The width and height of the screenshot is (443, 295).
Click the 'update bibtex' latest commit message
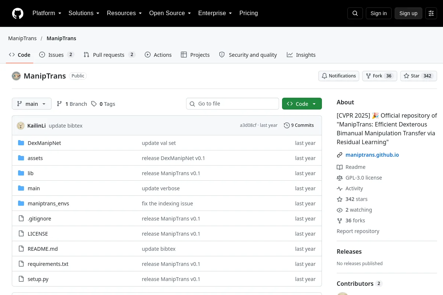[x=66, y=126]
